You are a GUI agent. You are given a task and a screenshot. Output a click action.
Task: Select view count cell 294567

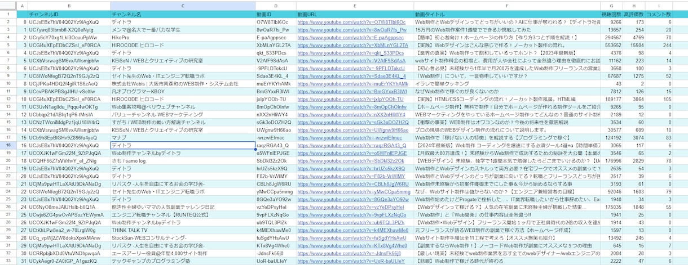click(612, 37)
